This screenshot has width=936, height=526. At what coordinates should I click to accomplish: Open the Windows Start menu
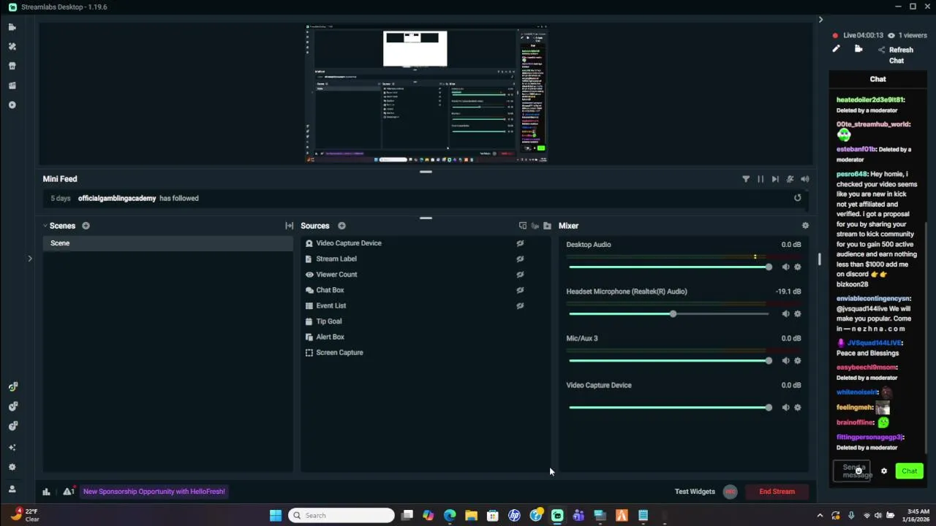click(x=276, y=516)
